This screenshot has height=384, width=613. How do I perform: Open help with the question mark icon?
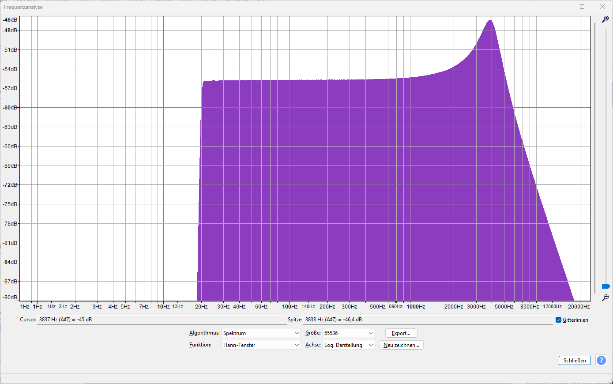pos(601,361)
